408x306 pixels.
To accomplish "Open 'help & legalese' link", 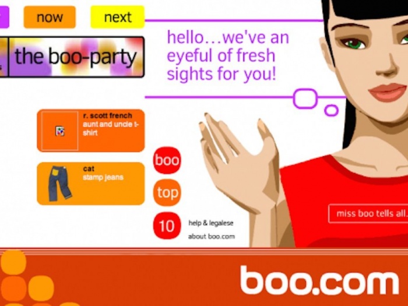I will coord(211,223).
